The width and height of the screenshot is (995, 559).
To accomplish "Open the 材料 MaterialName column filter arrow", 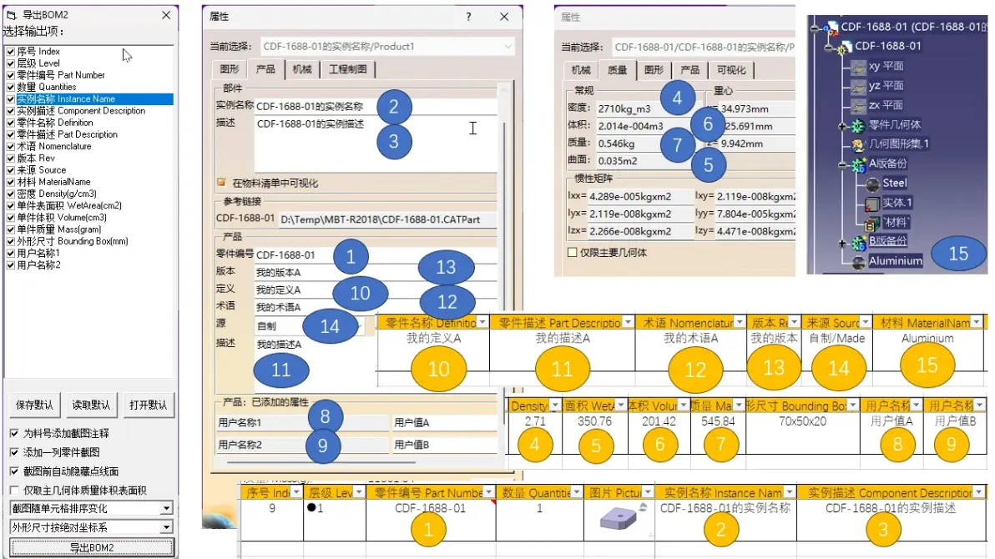I will [x=977, y=322].
